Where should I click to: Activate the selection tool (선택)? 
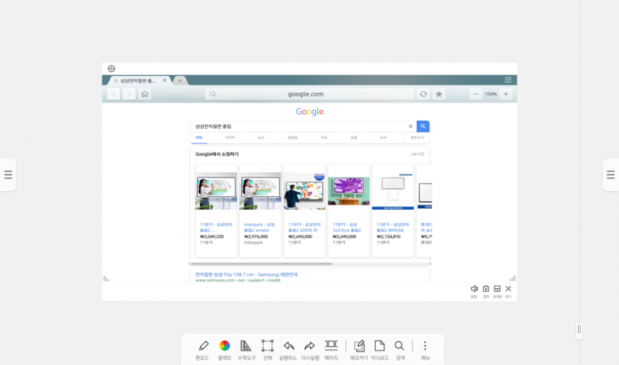[267, 350]
